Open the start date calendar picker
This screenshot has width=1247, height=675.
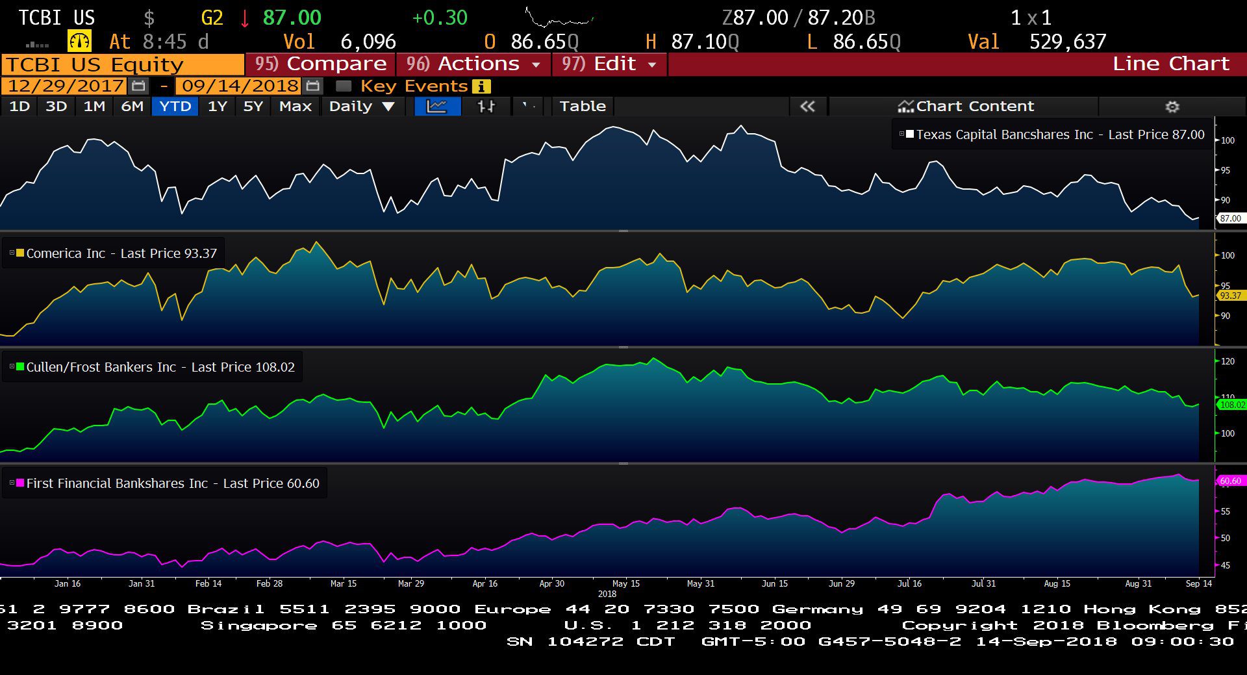[x=138, y=86]
